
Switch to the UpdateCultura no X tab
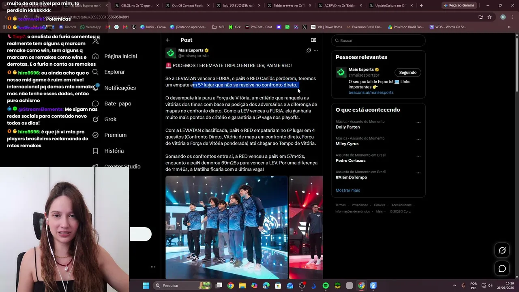(390, 6)
